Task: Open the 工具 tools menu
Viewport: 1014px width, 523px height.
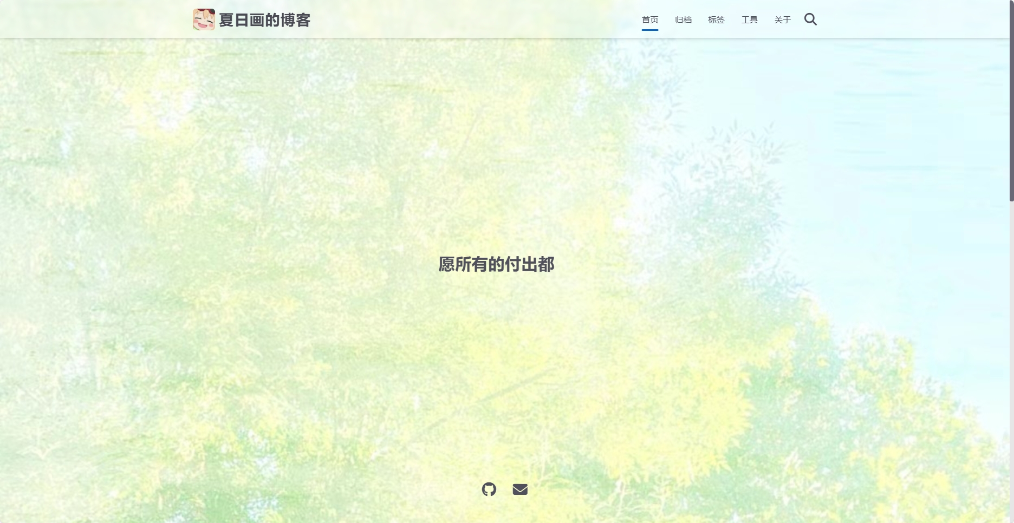Action: pos(749,20)
